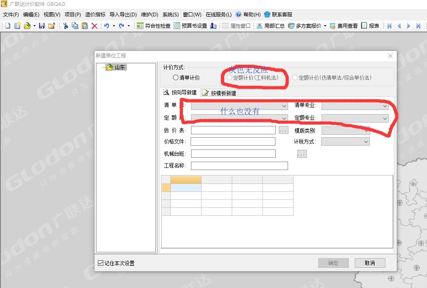Click the Redo arrow icon
Screen dimensions: 427x288
tap(121, 26)
